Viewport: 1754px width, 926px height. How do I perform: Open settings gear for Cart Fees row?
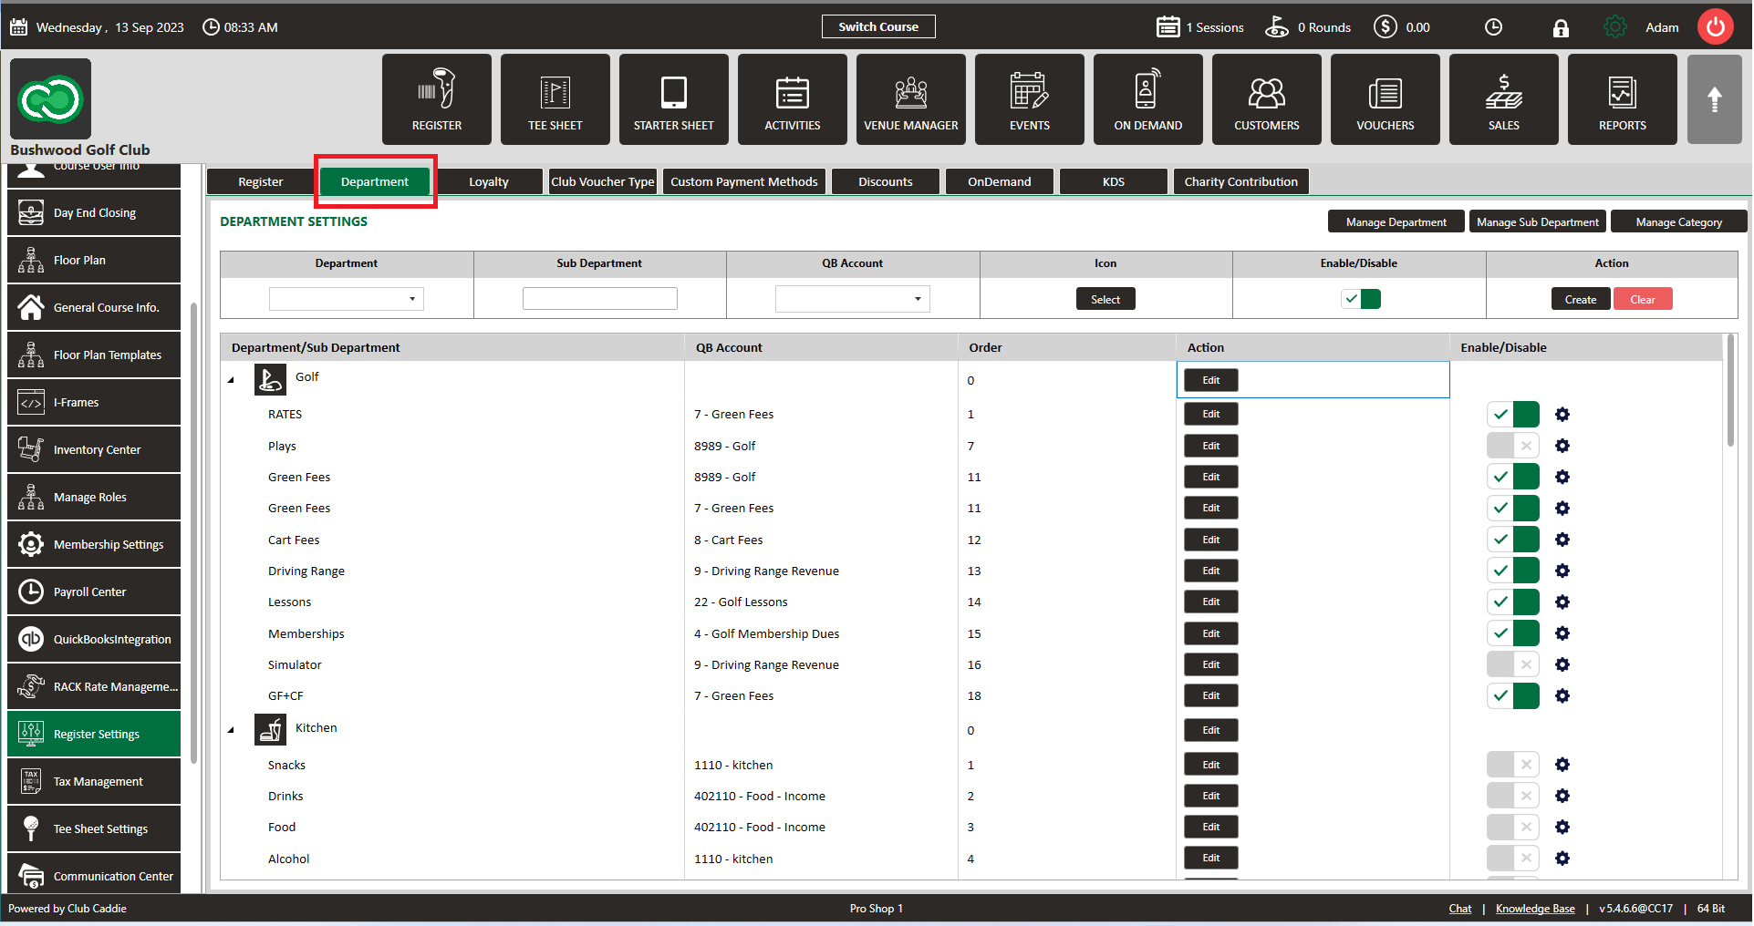[1562, 540]
